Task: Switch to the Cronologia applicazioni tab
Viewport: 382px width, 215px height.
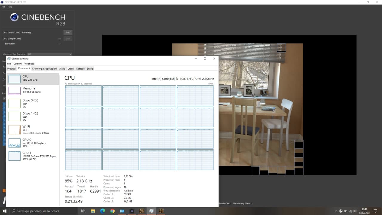Action: point(44,69)
